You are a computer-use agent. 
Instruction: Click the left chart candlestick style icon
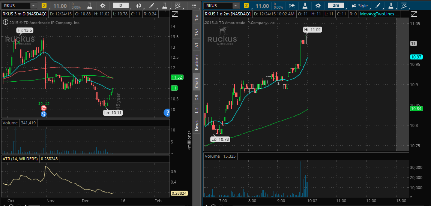tap(139, 6)
